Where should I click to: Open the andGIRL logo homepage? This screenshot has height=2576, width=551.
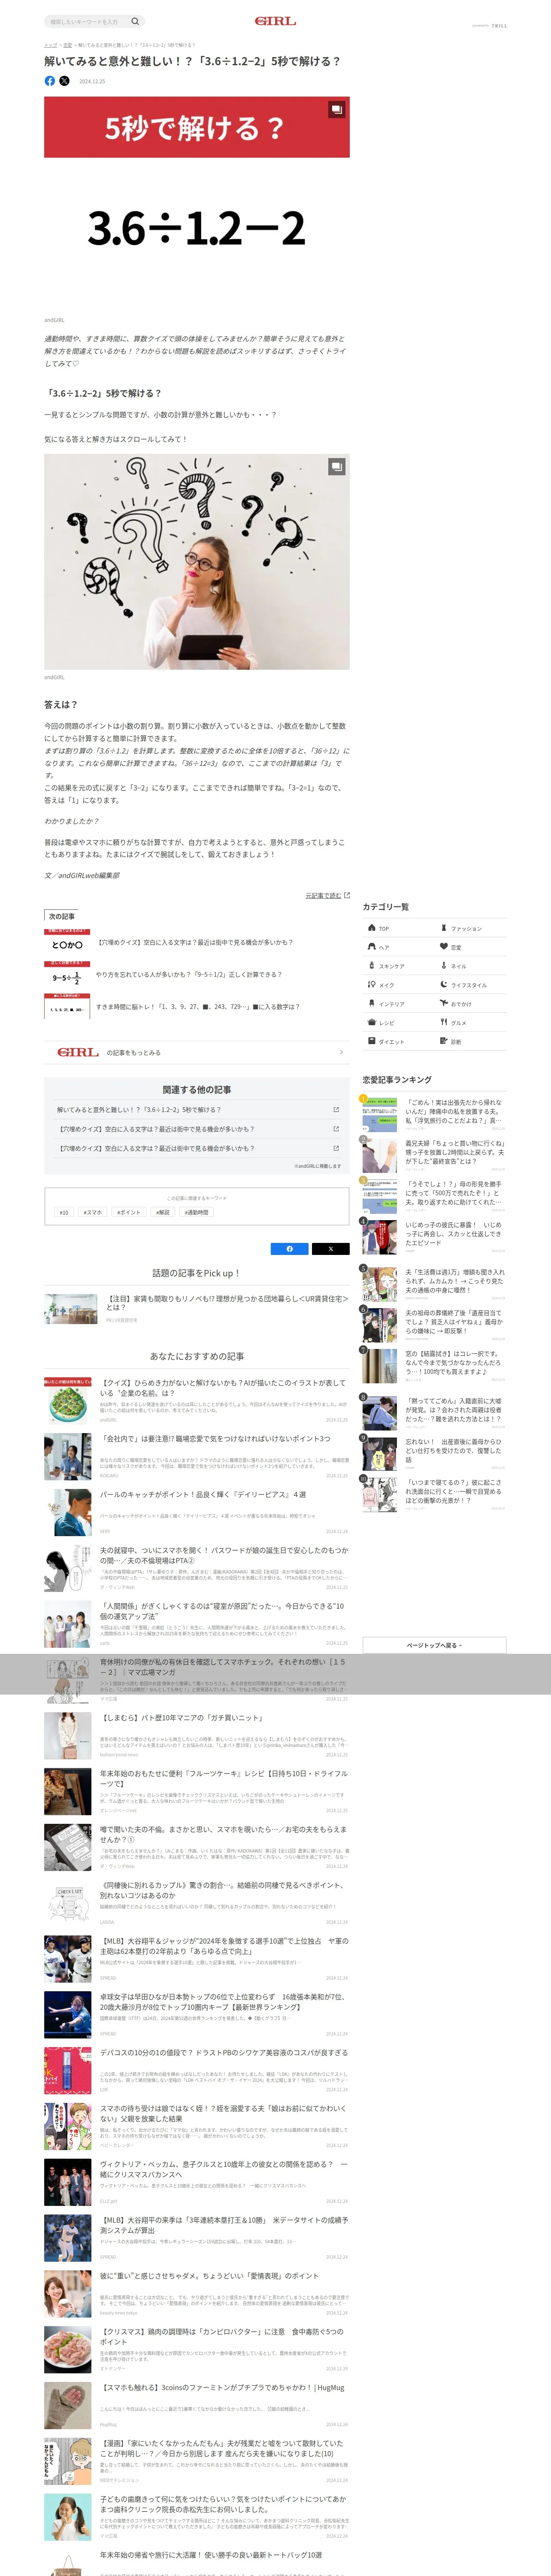pyautogui.click(x=275, y=21)
